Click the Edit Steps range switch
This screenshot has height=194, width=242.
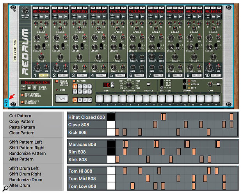(x=162, y=84)
